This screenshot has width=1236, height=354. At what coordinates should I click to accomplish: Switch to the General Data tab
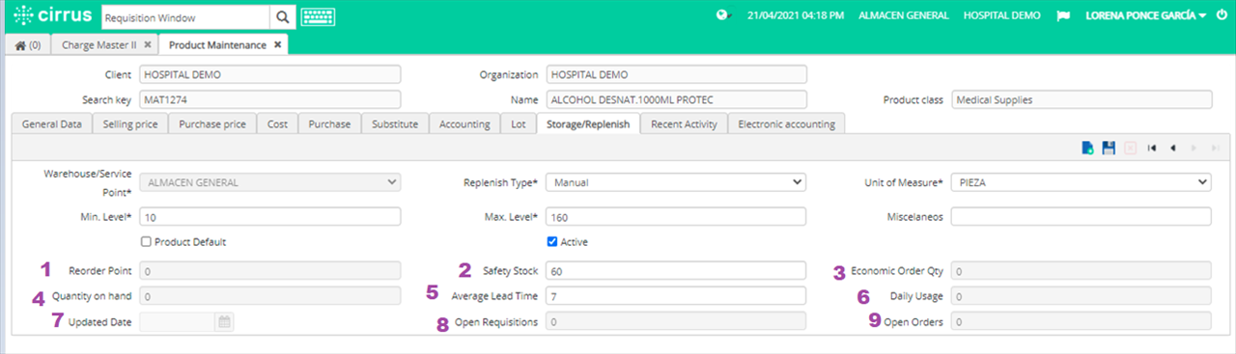click(52, 123)
